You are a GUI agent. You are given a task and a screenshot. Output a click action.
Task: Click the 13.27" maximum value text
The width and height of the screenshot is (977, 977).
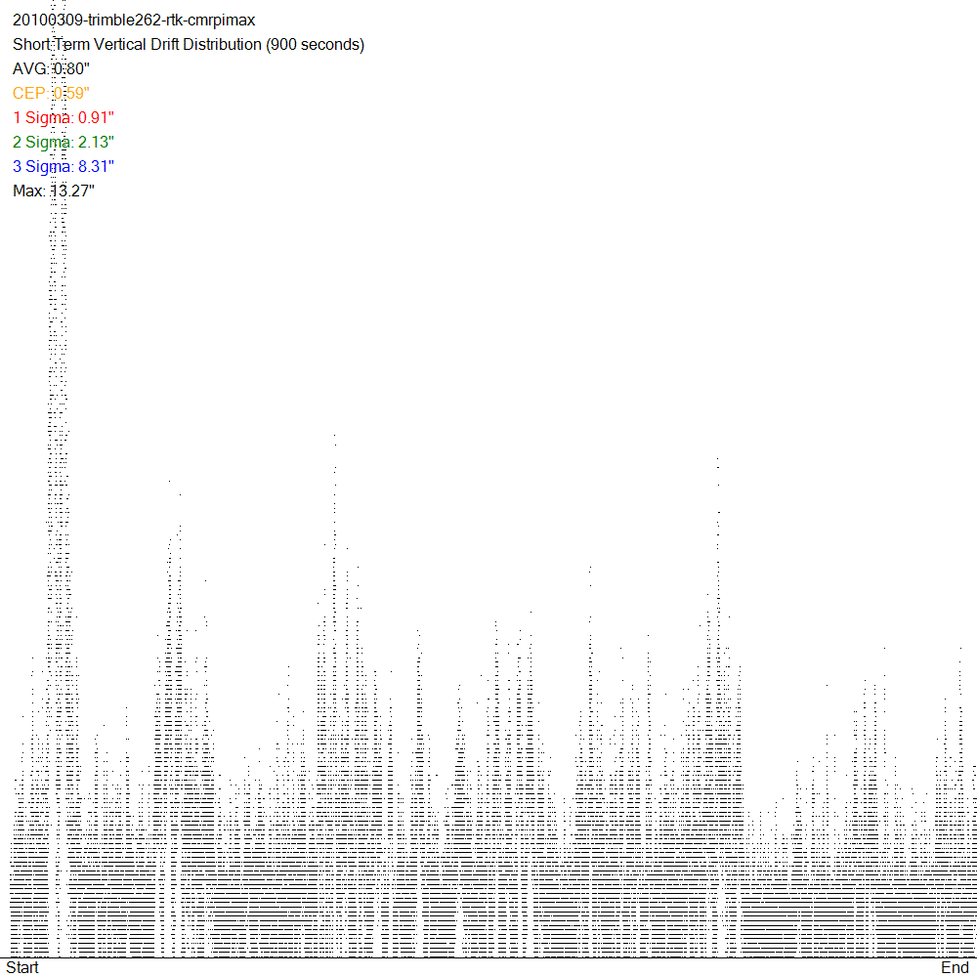pyautogui.click(x=72, y=191)
